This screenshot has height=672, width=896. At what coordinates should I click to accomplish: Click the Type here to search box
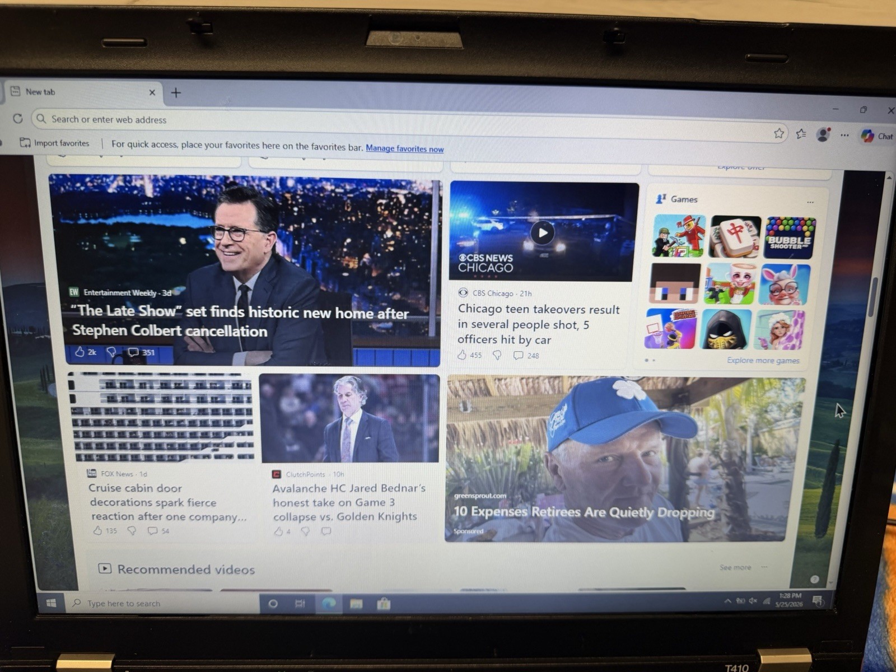coord(162,603)
